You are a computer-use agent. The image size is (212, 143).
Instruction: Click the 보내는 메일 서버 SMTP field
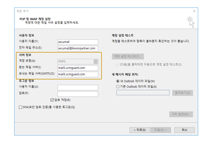[78, 74]
